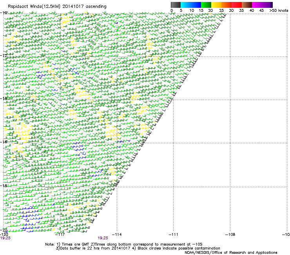Click the '>50 knots' legend label

[279, 11]
